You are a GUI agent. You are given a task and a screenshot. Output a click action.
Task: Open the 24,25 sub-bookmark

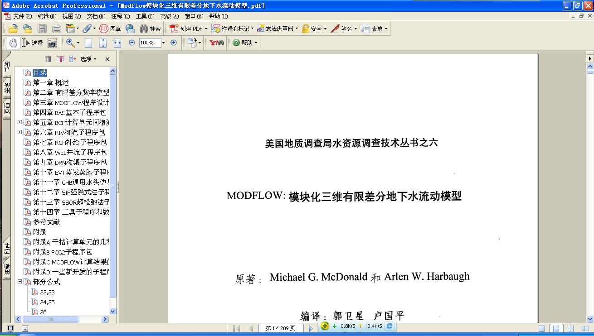[47, 302]
